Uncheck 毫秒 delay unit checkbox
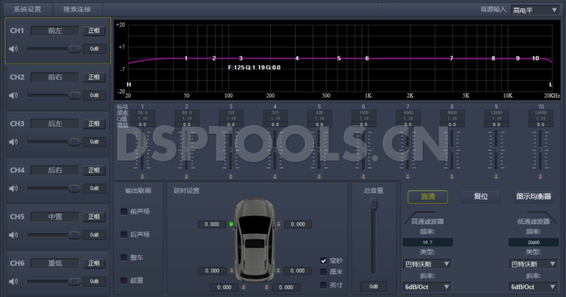 (323, 260)
